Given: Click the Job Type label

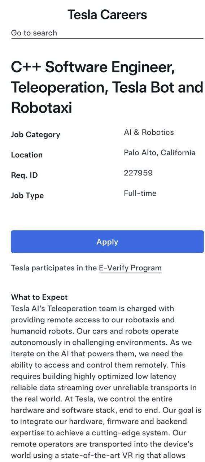Looking at the screenshot, I should (27, 196).
